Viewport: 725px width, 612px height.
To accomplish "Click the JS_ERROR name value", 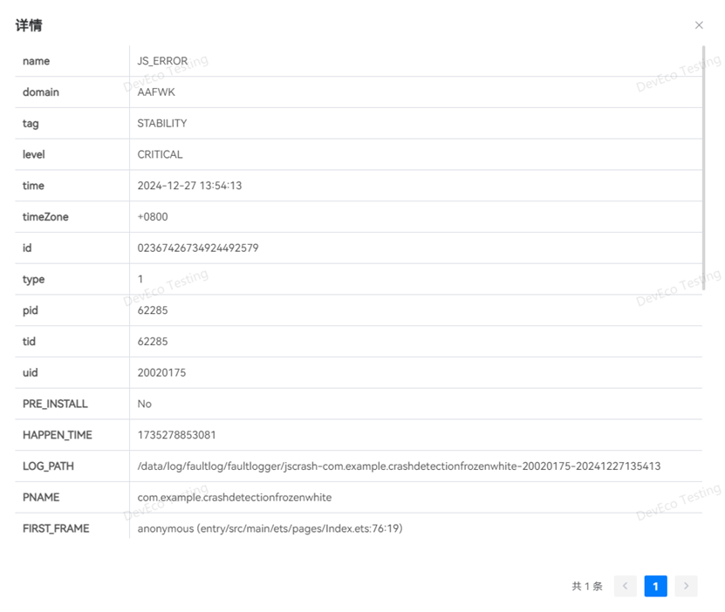I will [x=162, y=61].
